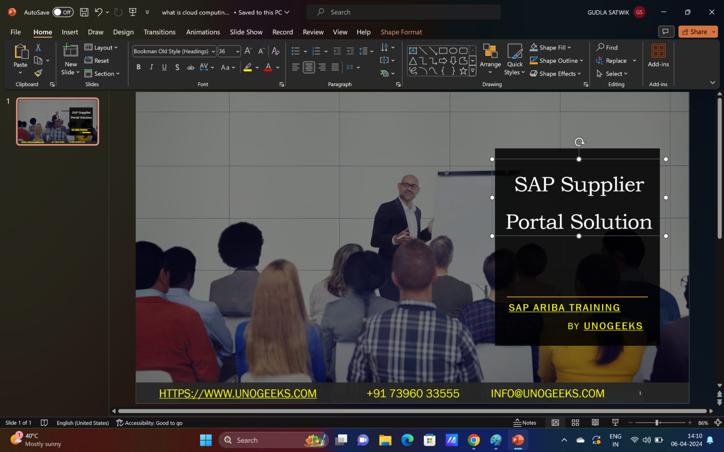This screenshot has width=724, height=452.
Task: Select the Oval shape tool
Action: click(452, 50)
